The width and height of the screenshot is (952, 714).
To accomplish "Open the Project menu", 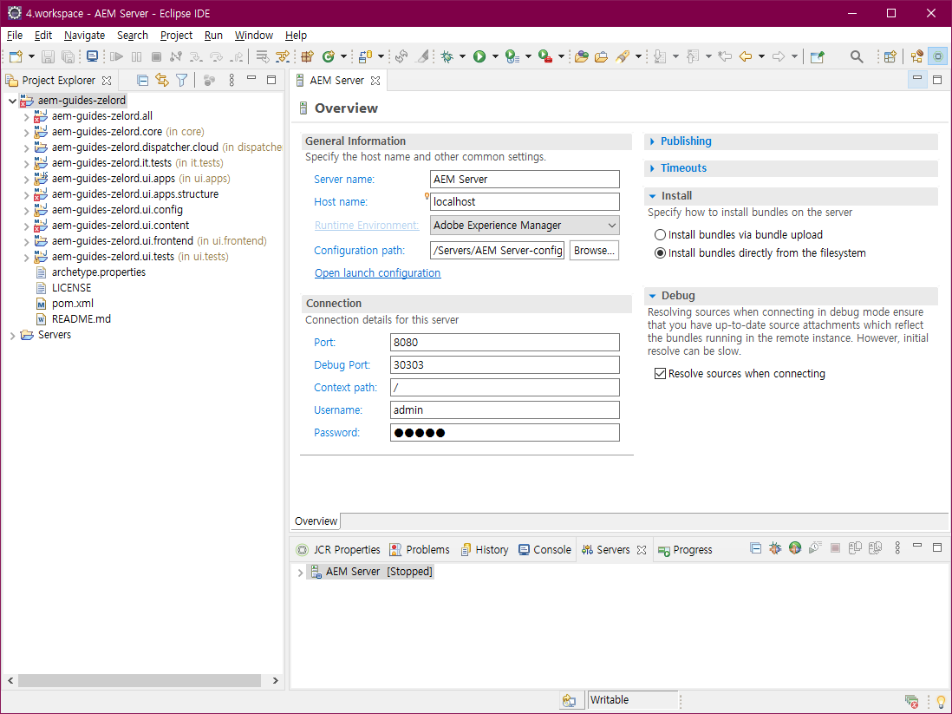I will coord(176,36).
